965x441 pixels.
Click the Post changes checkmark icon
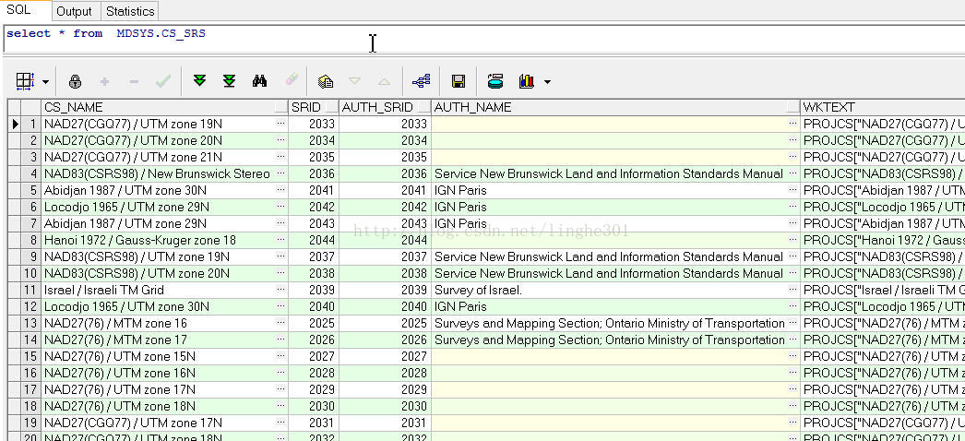coord(163,81)
